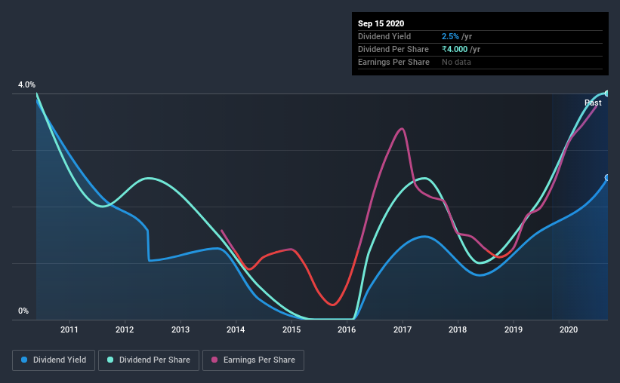The height and width of the screenshot is (383, 620).
Task: Select the 2019 x-axis label
Action: tap(514, 329)
